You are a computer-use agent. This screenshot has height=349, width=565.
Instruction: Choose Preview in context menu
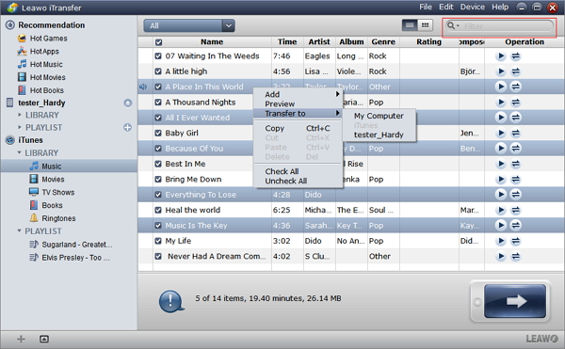(x=298, y=103)
